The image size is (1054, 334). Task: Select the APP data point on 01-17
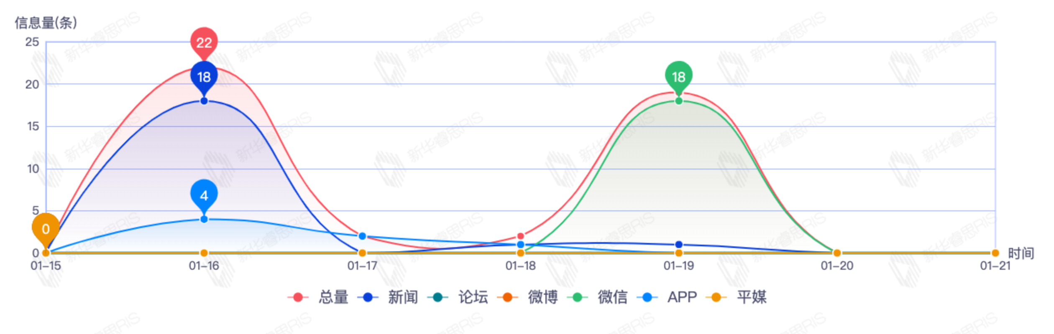362,236
